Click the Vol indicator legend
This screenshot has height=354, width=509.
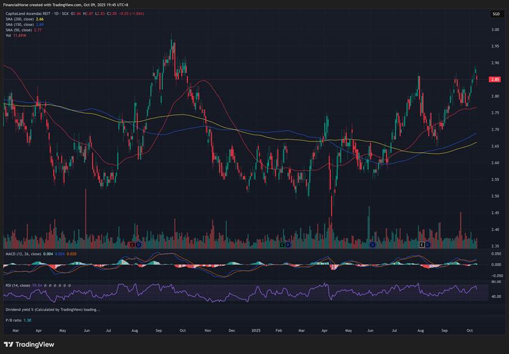(8, 36)
